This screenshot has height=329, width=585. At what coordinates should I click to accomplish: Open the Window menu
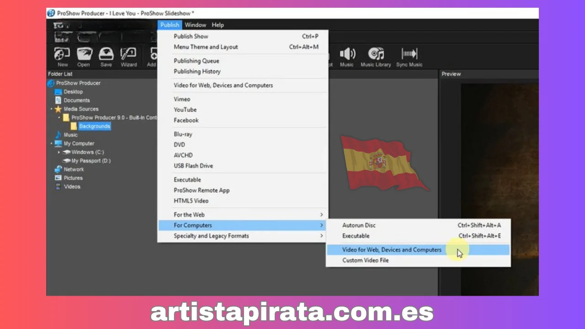(195, 25)
